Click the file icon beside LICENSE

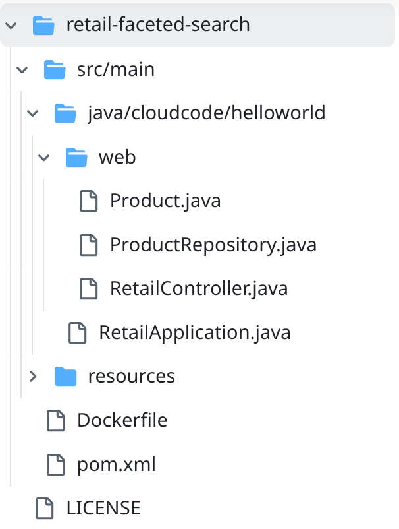pos(44,508)
